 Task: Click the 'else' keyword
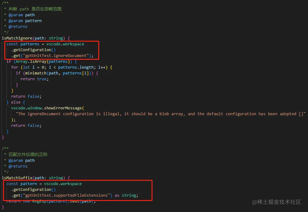coord(16,102)
